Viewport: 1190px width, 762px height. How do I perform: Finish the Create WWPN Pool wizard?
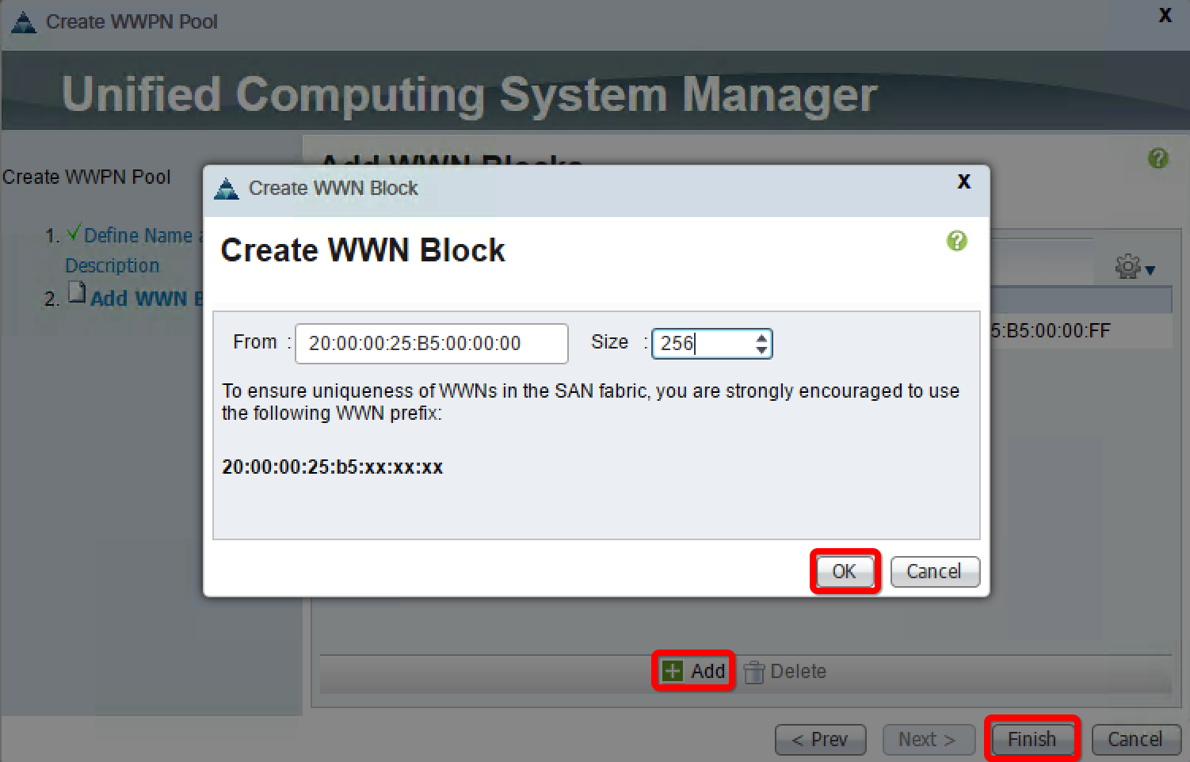click(1032, 739)
